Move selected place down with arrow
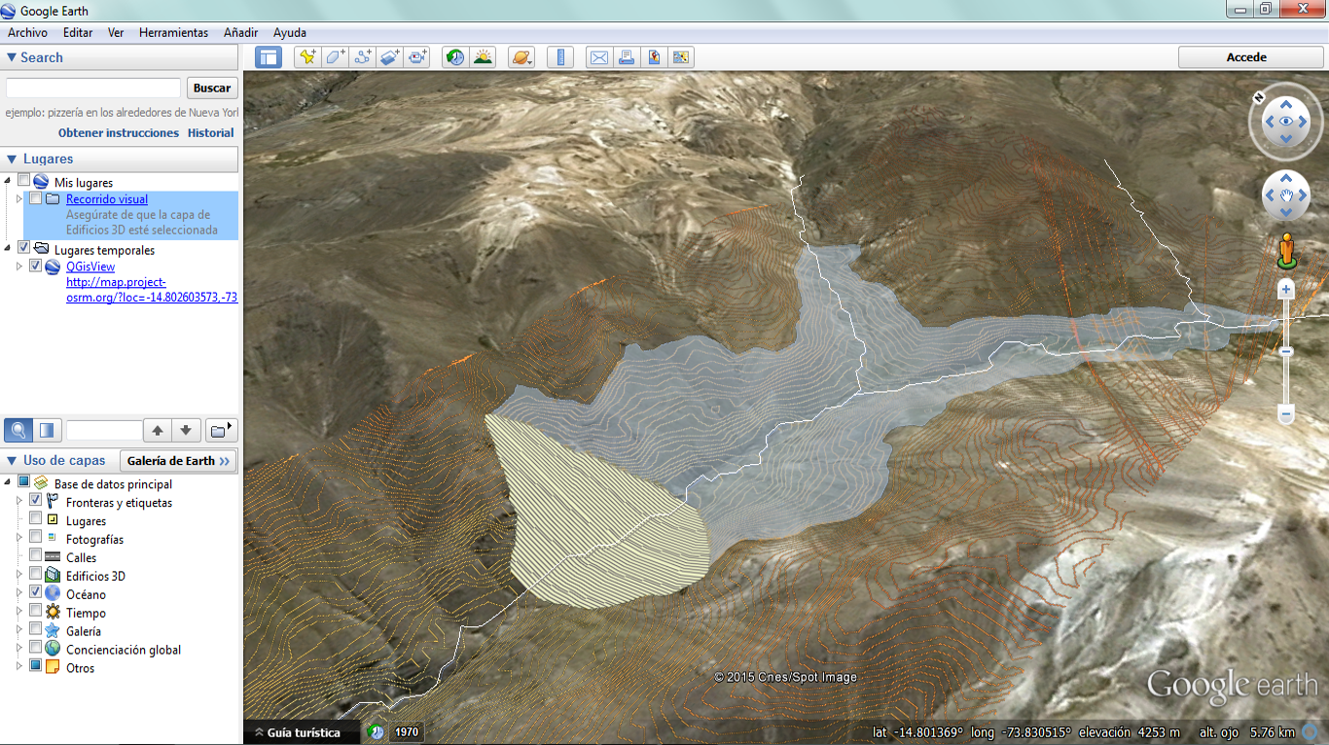The height and width of the screenshot is (745, 1329). (x=188, y=430)
